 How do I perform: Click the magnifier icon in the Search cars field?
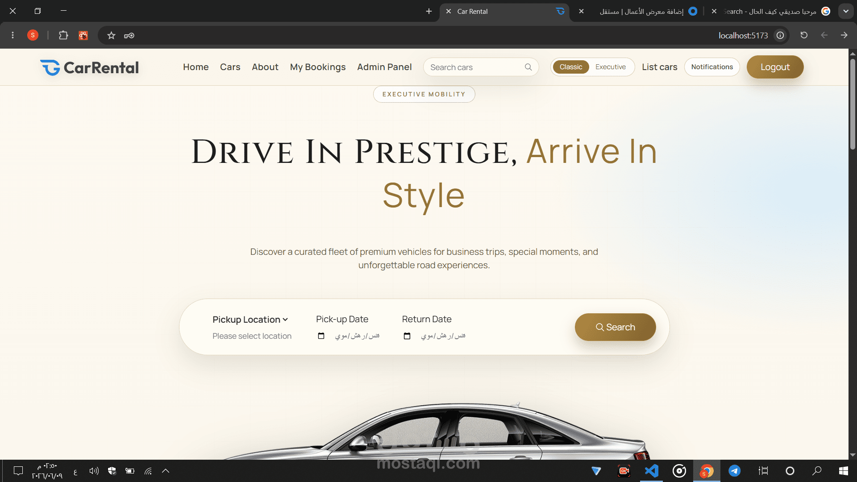tap(528, 67)
